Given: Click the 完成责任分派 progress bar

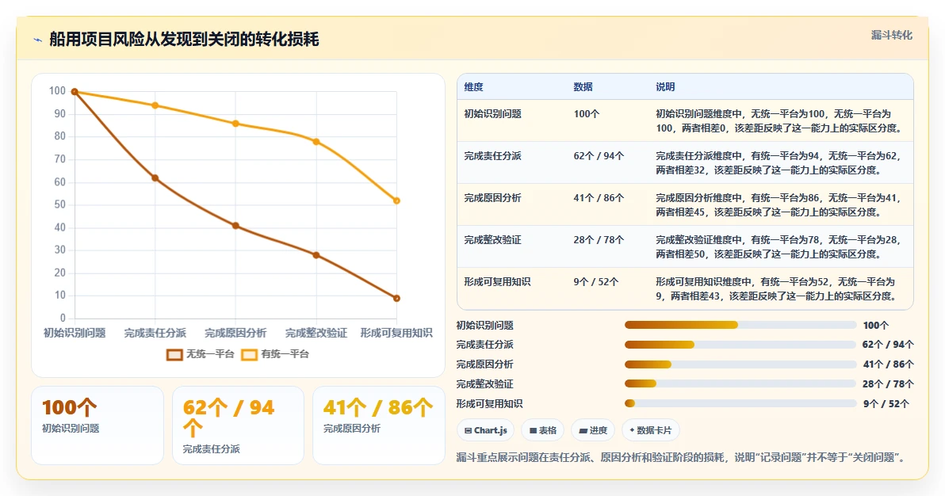Looking at the screenshot, I should (x=740, y=345).
